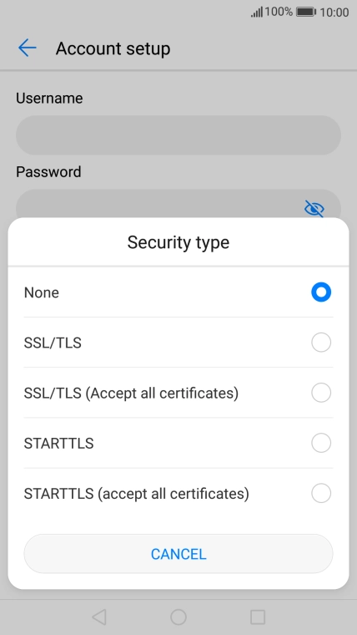Focus the Username input field
This screenshot has width=357, height=635.
tap(178, 135)
